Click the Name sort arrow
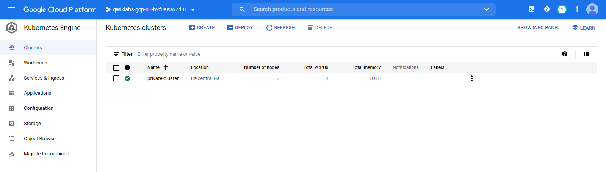This screenshot has height=172, width=606. click(x=166, y=67)
